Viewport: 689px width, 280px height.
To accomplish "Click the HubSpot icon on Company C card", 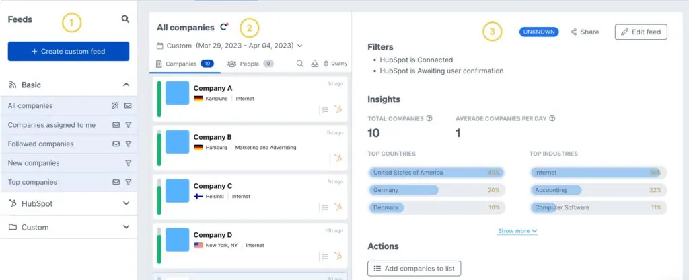I will (338, 207).
